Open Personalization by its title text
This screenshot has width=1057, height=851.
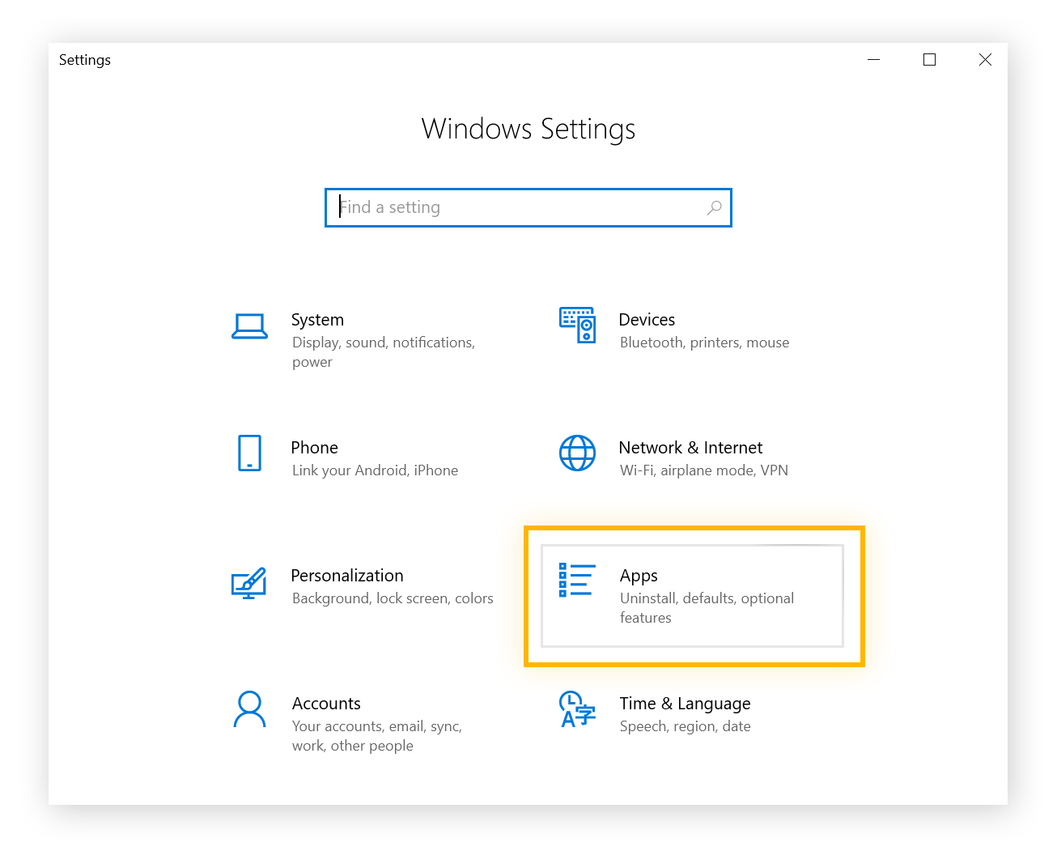tap(346, 576)
